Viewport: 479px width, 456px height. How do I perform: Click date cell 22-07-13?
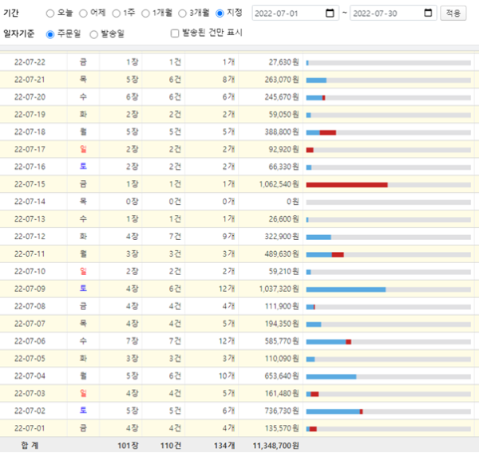point(30,219)
